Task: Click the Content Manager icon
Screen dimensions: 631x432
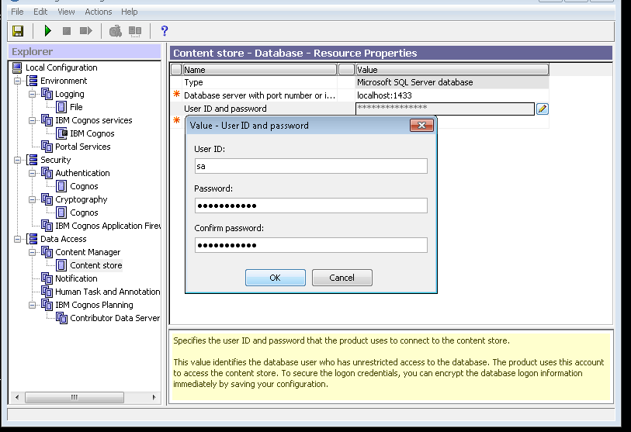Action: (x=47, y=252)
